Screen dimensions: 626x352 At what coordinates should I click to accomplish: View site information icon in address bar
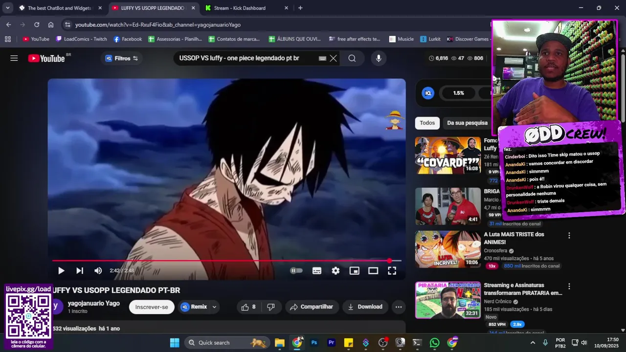point(67,24)
